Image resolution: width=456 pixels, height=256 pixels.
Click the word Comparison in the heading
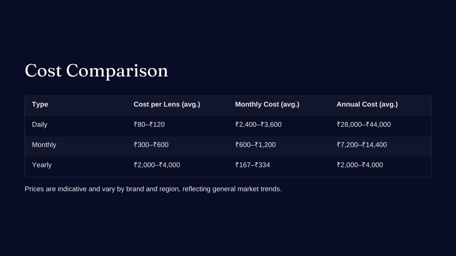117,71
